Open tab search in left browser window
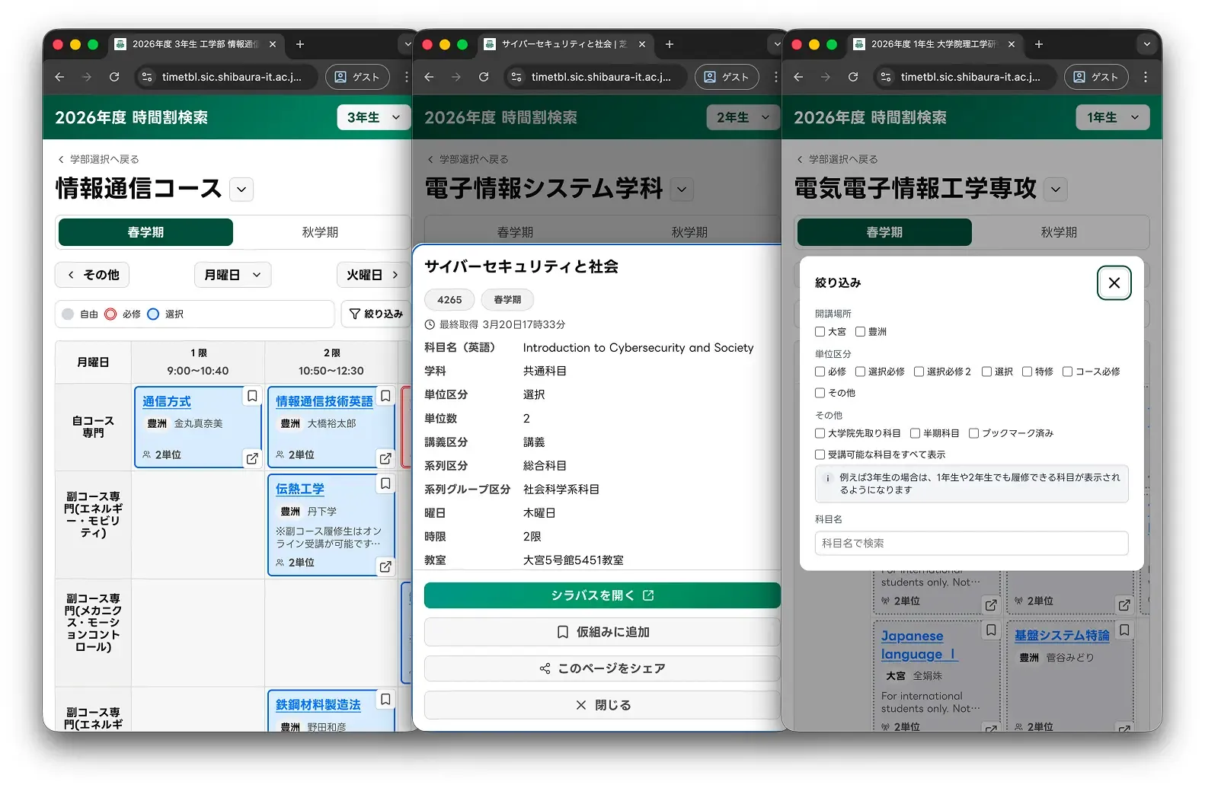This screenshot has height=788, width=1205. click(x=408, y=44)
